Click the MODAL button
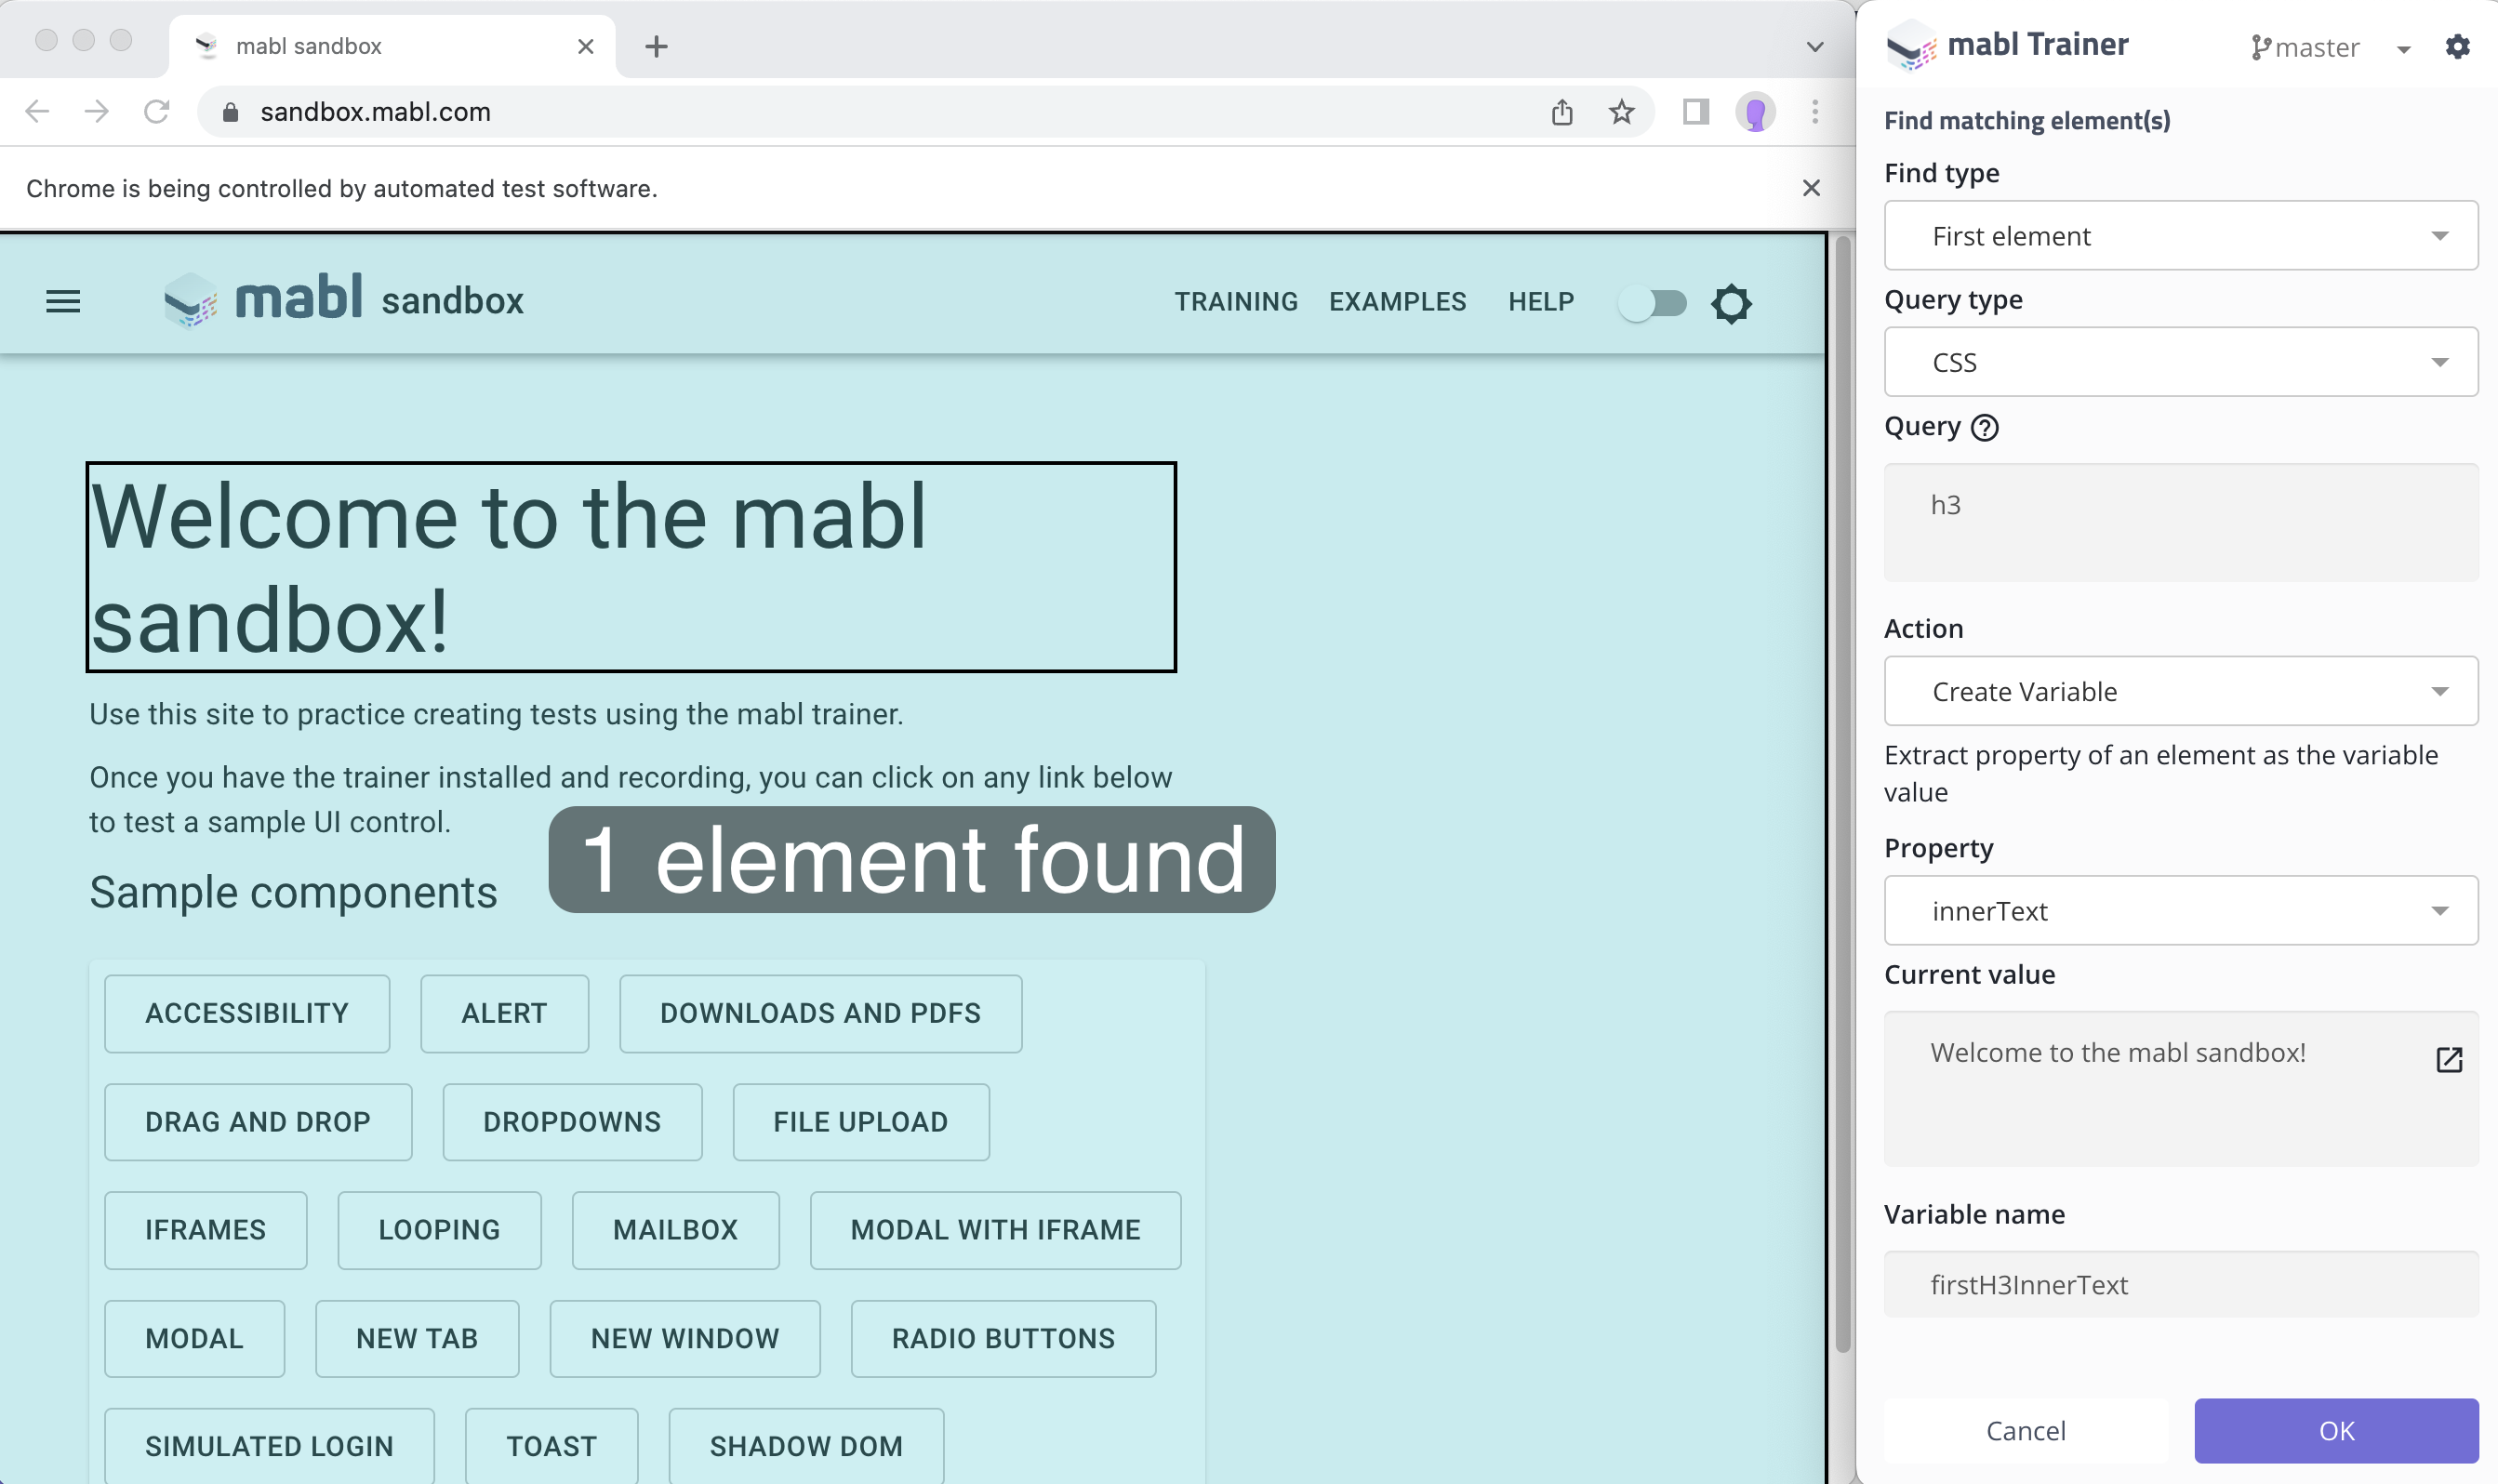 click(194, 1338)
